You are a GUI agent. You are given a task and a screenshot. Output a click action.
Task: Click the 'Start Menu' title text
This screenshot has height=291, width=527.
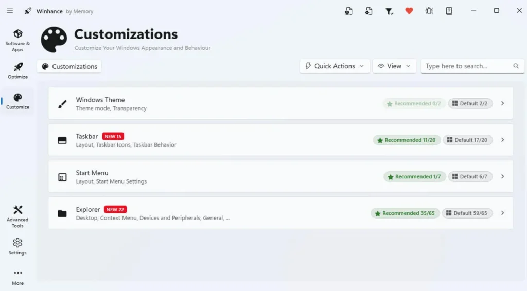pos(92,173)
